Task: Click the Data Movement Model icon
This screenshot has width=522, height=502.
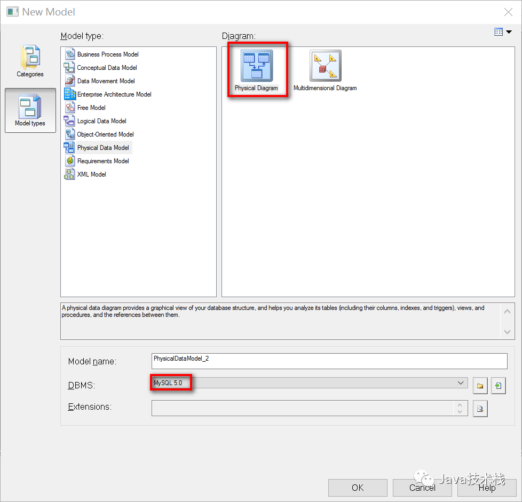Action: (x=69, y=81)
